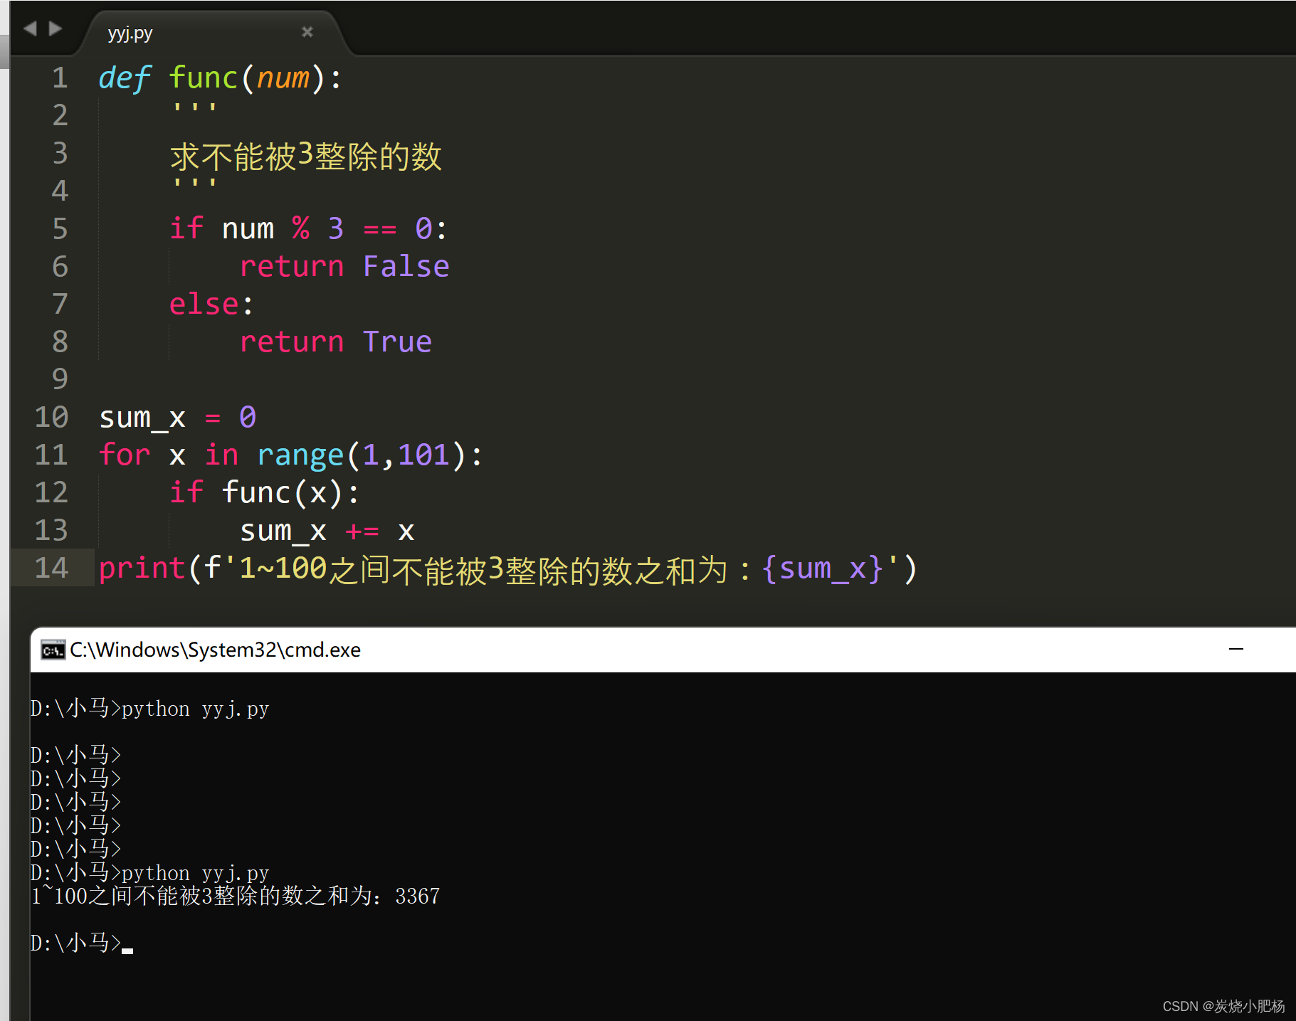Screen dimensions: 1296x1021
Task: Close the yyj.py tab
Action: point(307,31)
